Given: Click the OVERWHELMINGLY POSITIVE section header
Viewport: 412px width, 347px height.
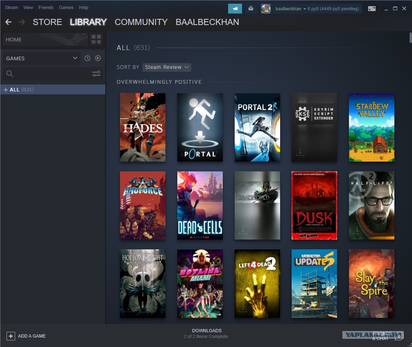Looking at the screenshot, I should coord(159,82).
